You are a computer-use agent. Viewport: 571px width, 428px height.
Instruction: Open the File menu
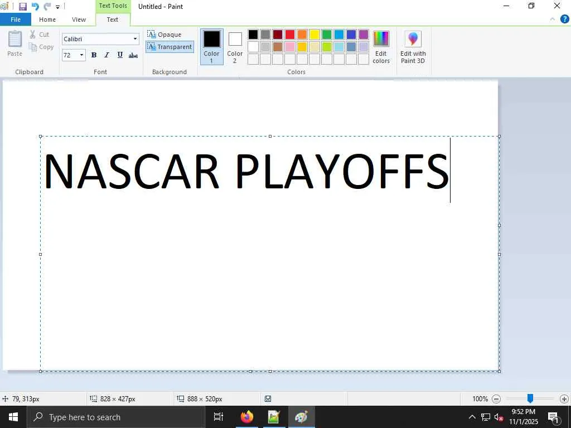pyautogui.click(x=16, y=20)
